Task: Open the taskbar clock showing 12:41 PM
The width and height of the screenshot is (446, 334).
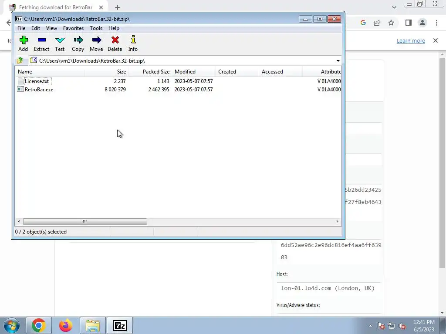Action: (424, 326)
